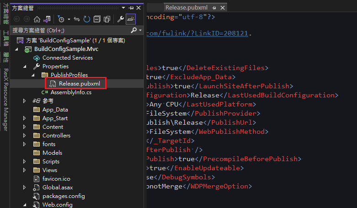Expand the Content folder

(24, 127)
